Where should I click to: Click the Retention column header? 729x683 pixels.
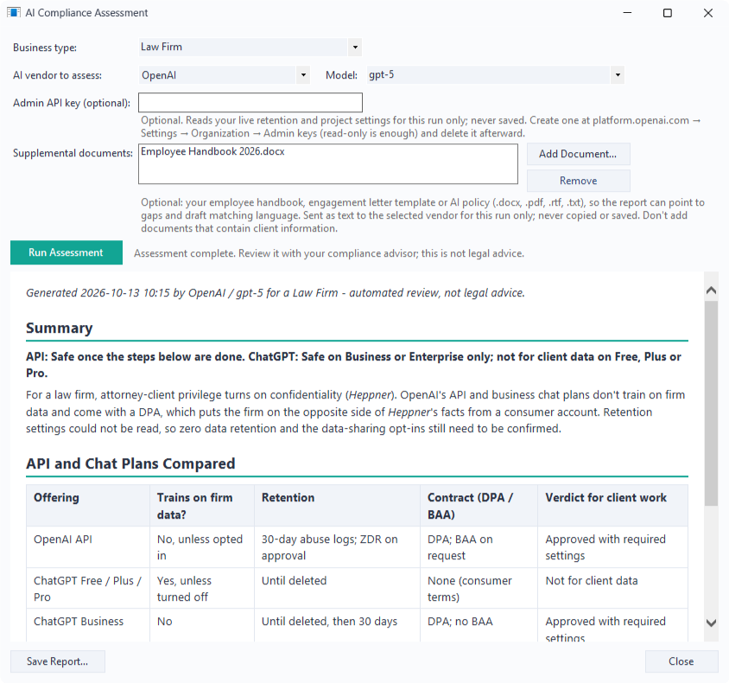click(337, 506)
